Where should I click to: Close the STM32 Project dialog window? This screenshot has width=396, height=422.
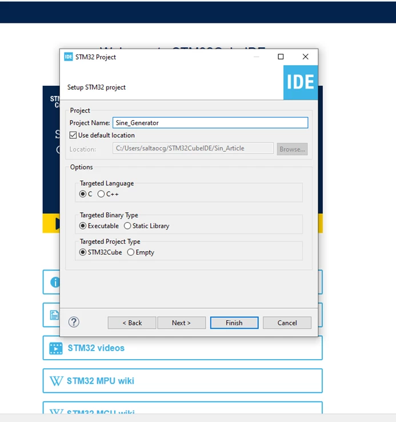click(x=305, y=57)
